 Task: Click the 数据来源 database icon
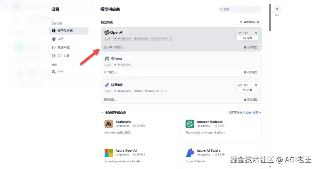(54, 47)
